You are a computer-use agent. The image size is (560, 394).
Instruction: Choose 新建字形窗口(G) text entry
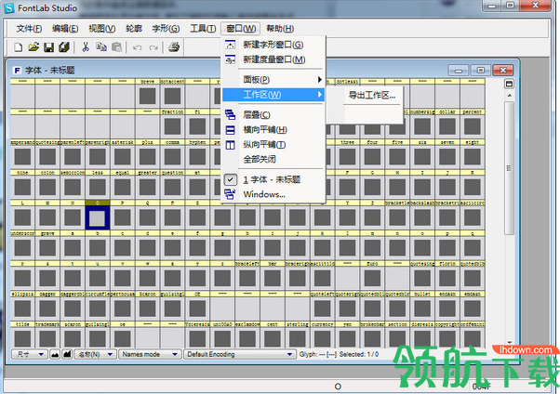(x=273, y=45)
